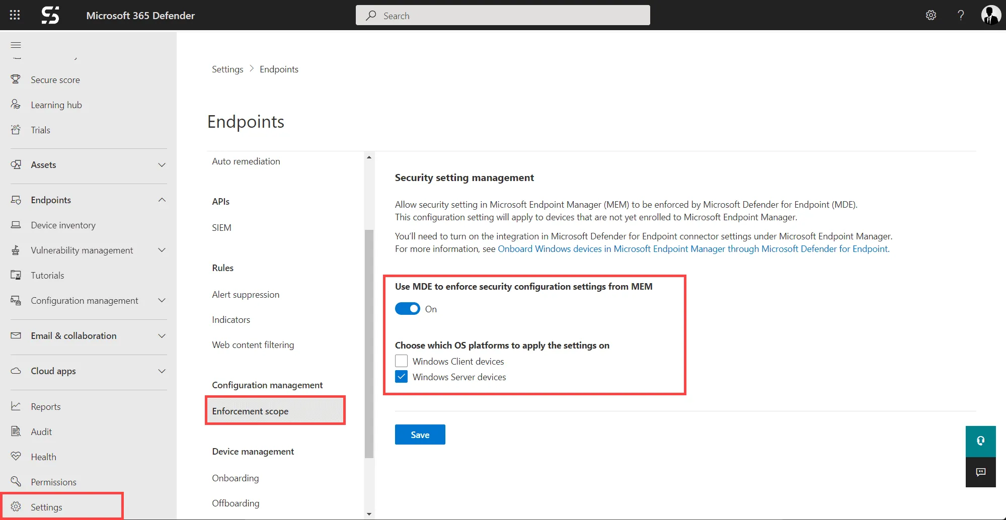Click the settings list scrollbar thumb
Screen dimensions: 1006x520
pos(369,343)
